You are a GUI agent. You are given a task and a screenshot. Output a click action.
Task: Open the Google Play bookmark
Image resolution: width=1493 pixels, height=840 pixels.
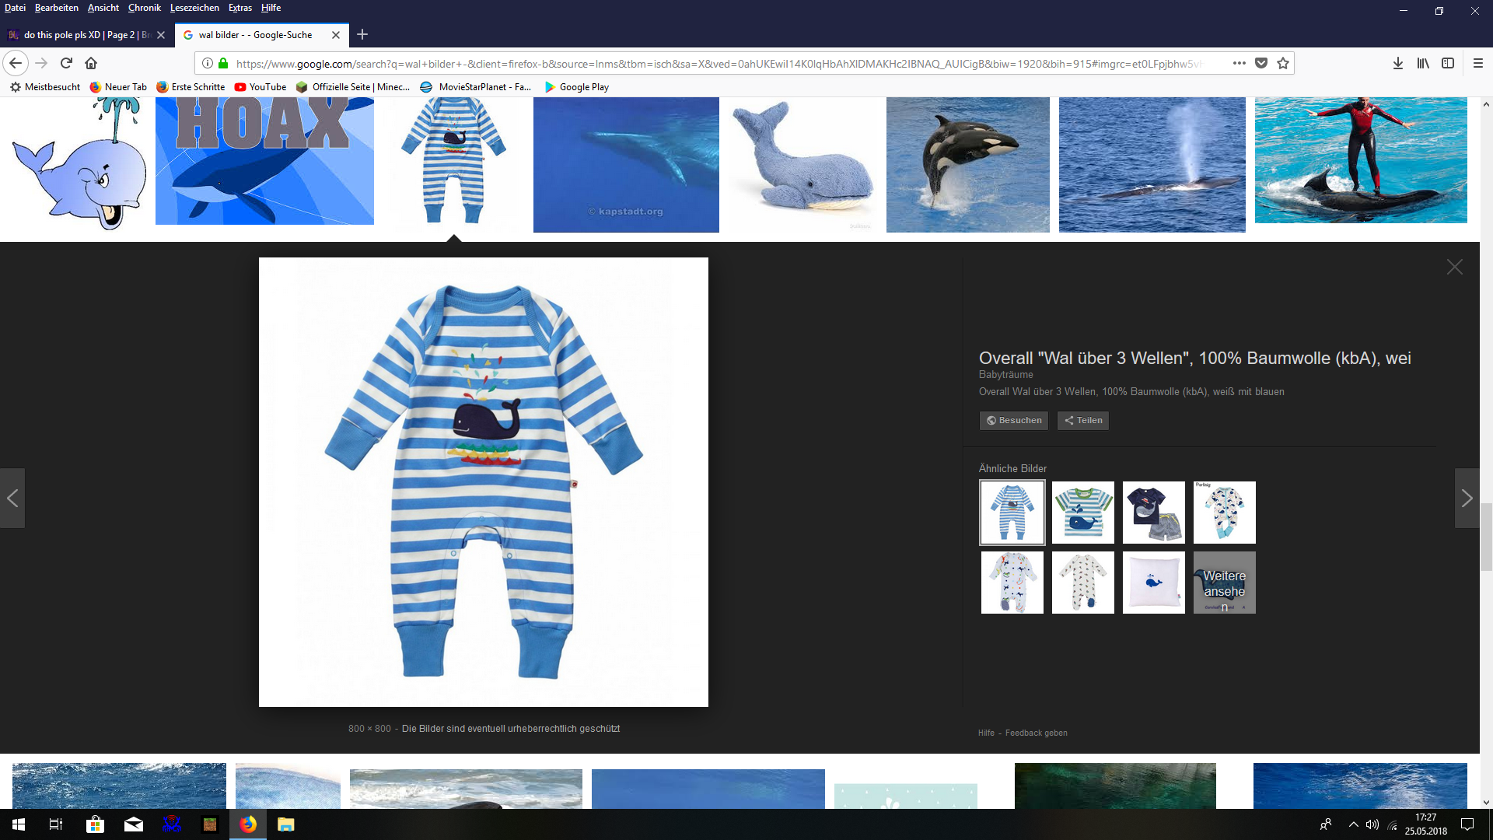577,87
